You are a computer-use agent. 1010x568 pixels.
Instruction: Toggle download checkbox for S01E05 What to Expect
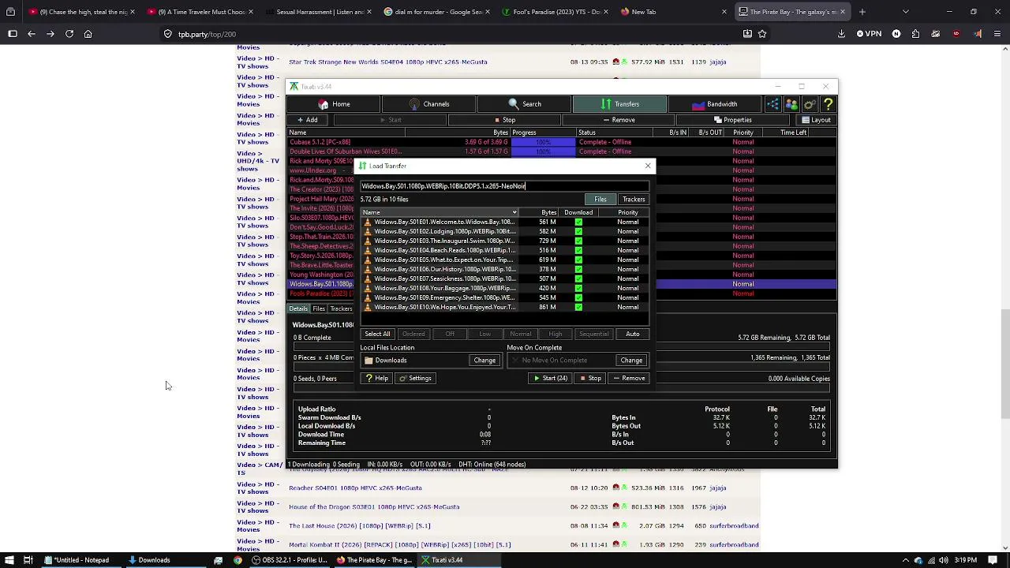(x=578, y=260)
